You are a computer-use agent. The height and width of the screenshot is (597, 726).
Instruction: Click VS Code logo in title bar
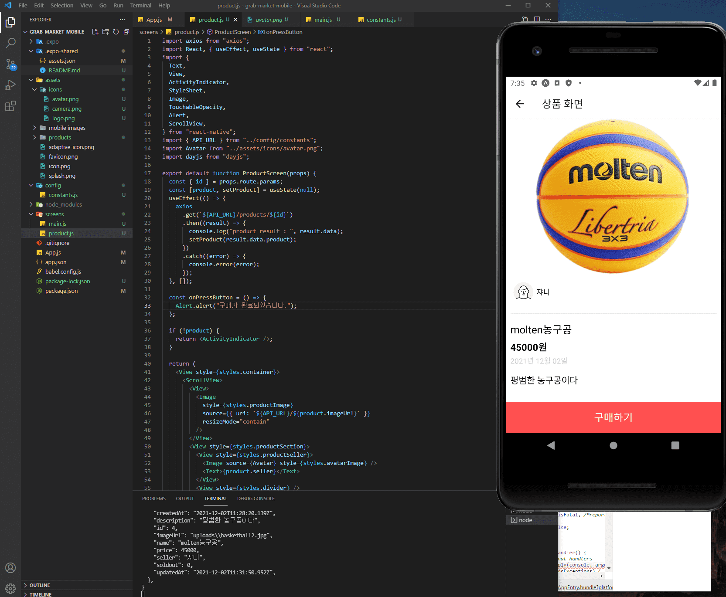point(8,5)
